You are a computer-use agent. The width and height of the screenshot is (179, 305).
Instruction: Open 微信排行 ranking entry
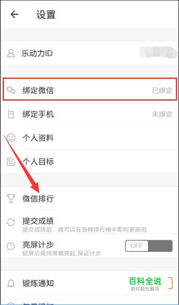click(x=89, y=199)
